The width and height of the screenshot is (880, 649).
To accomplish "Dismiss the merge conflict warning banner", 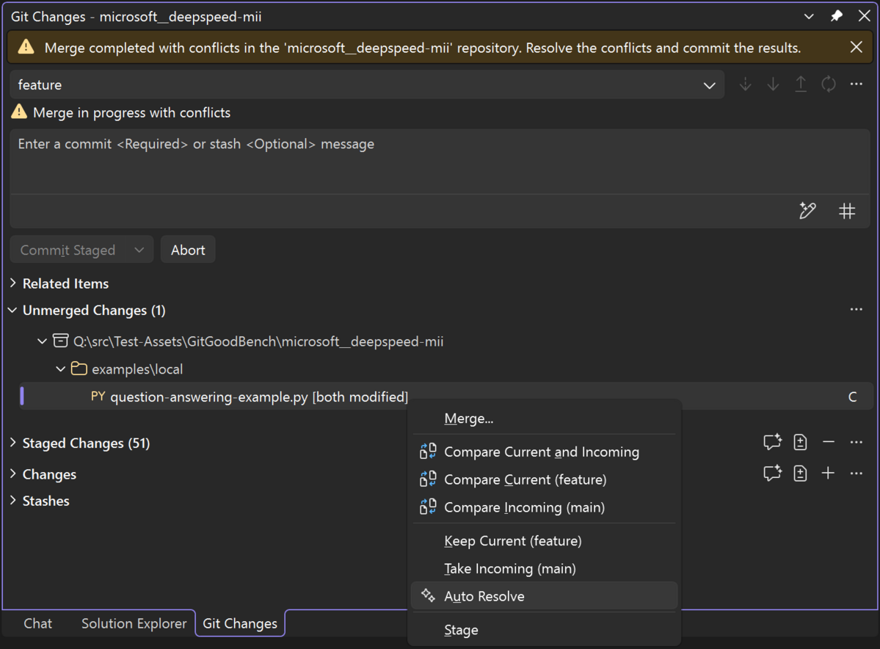I will pos(856,47).
